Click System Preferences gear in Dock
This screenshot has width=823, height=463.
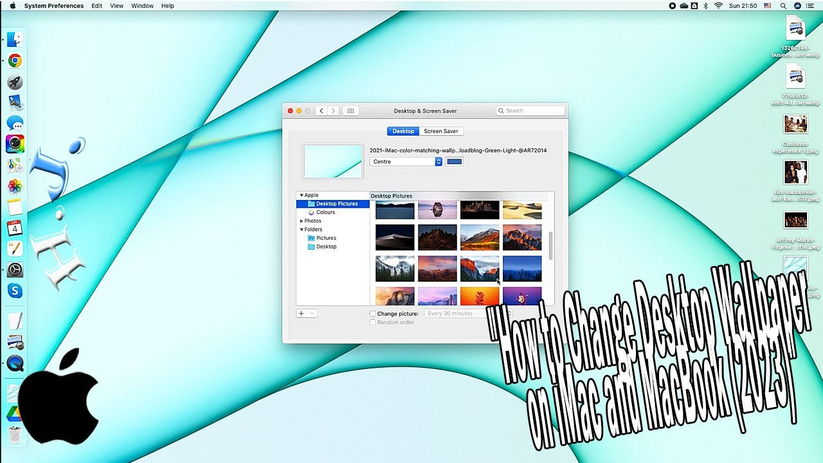[x=15, y=270]
